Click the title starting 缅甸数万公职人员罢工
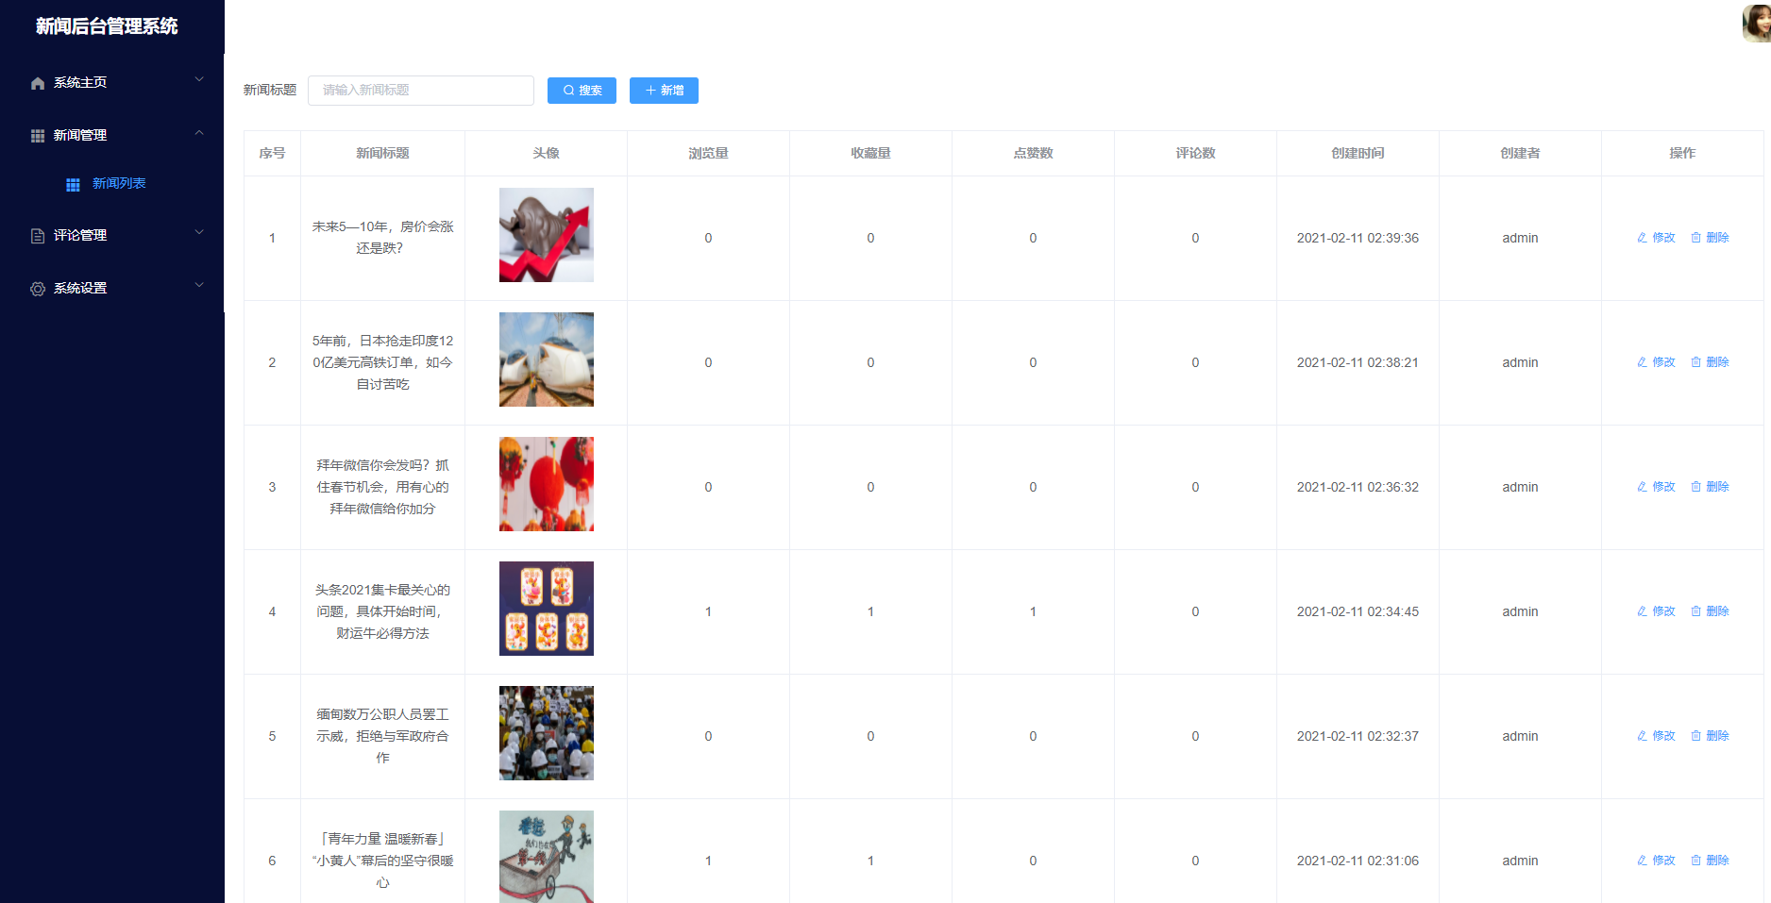 point(382,736)
